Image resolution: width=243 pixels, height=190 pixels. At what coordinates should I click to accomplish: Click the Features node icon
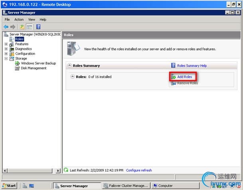click(12, 44)
